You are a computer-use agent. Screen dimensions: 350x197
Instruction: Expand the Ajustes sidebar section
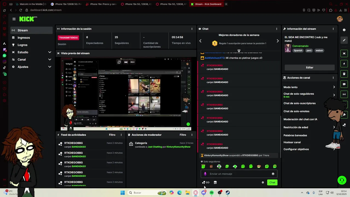(49, 67)
